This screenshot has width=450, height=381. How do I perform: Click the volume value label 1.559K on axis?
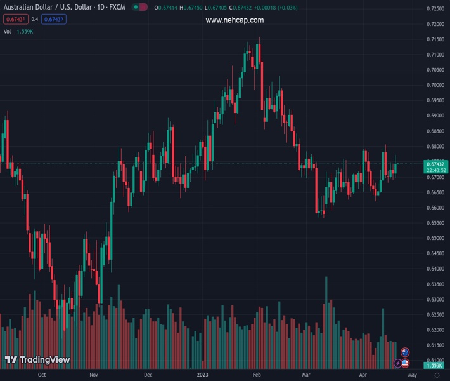pos(434,366)
